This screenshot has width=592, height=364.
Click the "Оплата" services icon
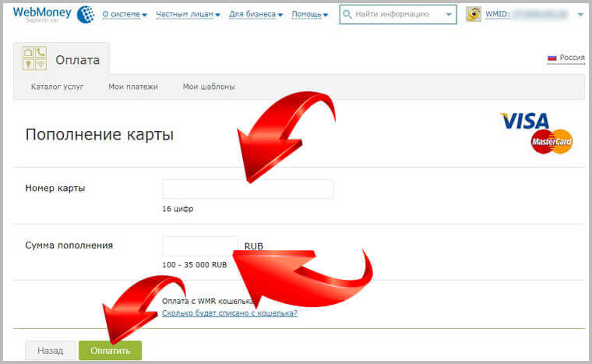click(x=34, y=58)
